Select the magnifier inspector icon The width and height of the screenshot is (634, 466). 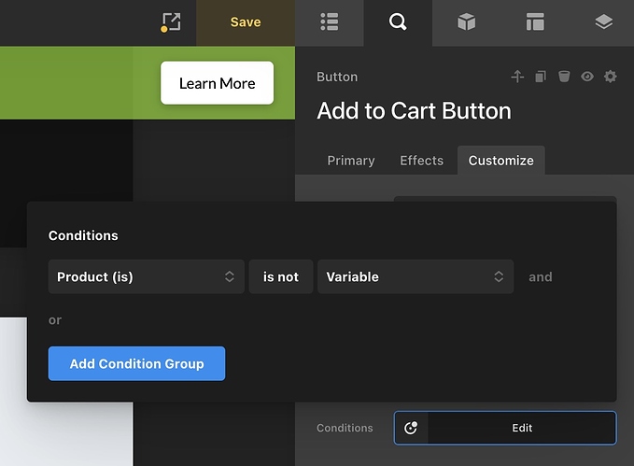[398, 22]
